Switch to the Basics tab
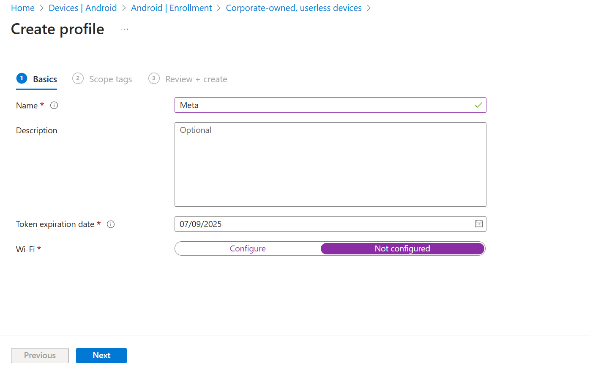 [x=44, y=79]
